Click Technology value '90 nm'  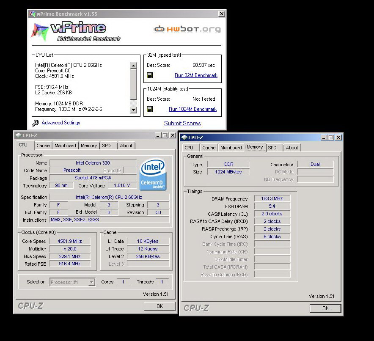pyautogui.click(x=61, y=186)
